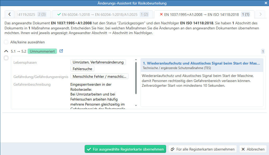Click the Gefahrenbeschreibung label
Image resolution: width=269 pixels, height=155 pixels.
click(x=32, y=84)
